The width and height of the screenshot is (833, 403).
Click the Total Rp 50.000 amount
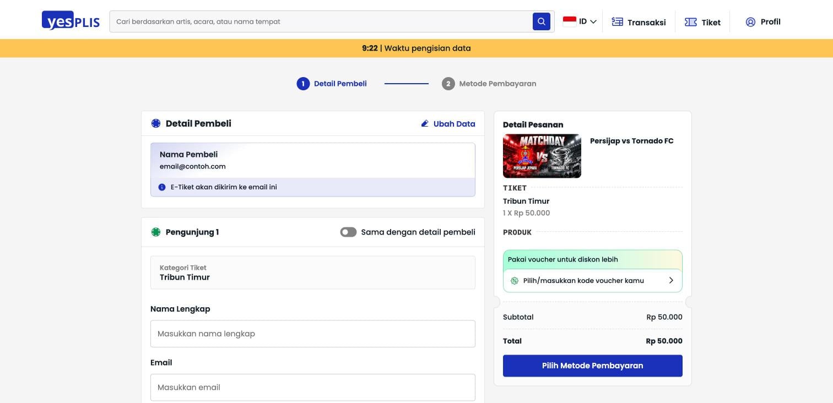664,341
